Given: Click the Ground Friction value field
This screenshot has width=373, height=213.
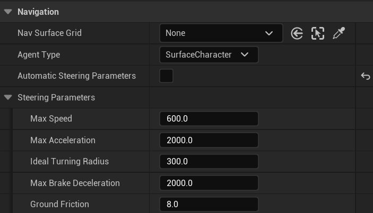Looking at the screenshot, I should [x=209, y=205].
